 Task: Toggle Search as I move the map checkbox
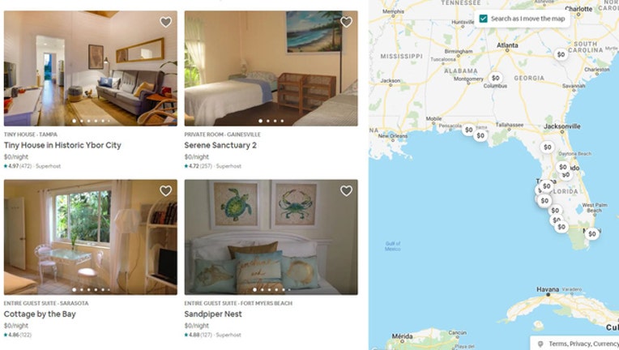(x=483, y=19)
